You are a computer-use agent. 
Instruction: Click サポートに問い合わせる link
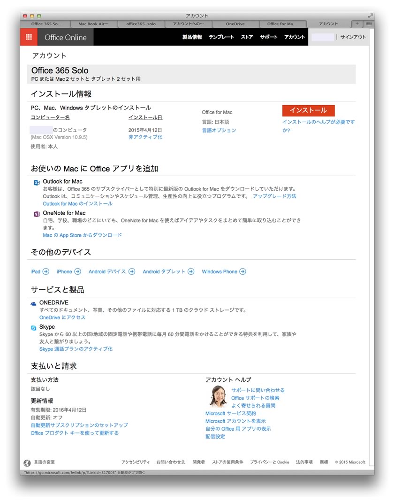(x=258, y=390)
